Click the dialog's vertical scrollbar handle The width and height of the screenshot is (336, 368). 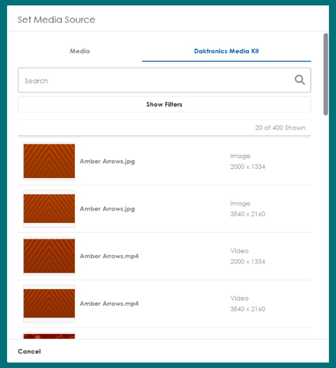pos(326,74)
